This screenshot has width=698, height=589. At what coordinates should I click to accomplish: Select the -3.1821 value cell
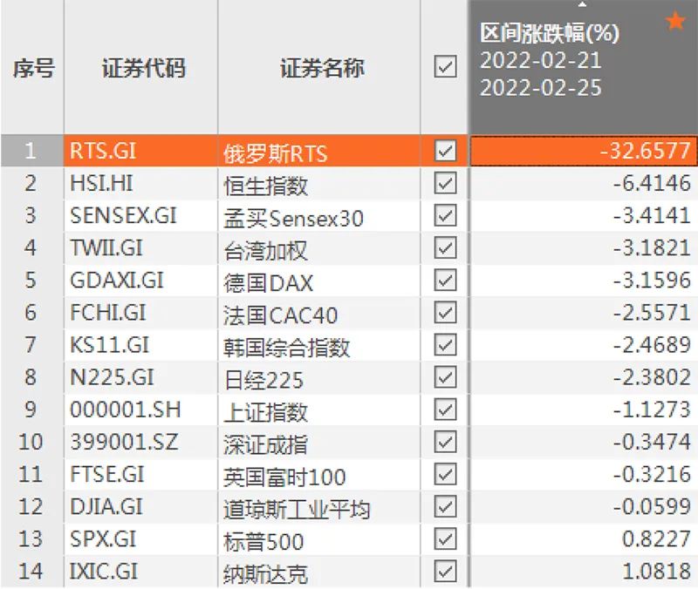pos(584,248)
